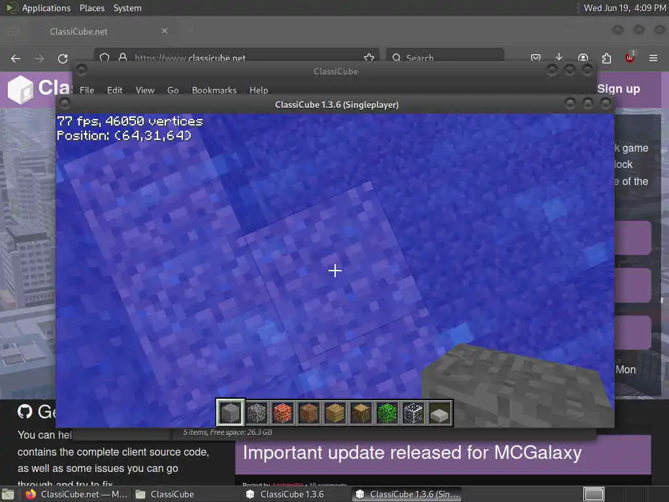This screenshot has width=669, height=502.
Task: Select the wooden planks block in hotbar
Action: pyautogui.click(x=335, y=413)
